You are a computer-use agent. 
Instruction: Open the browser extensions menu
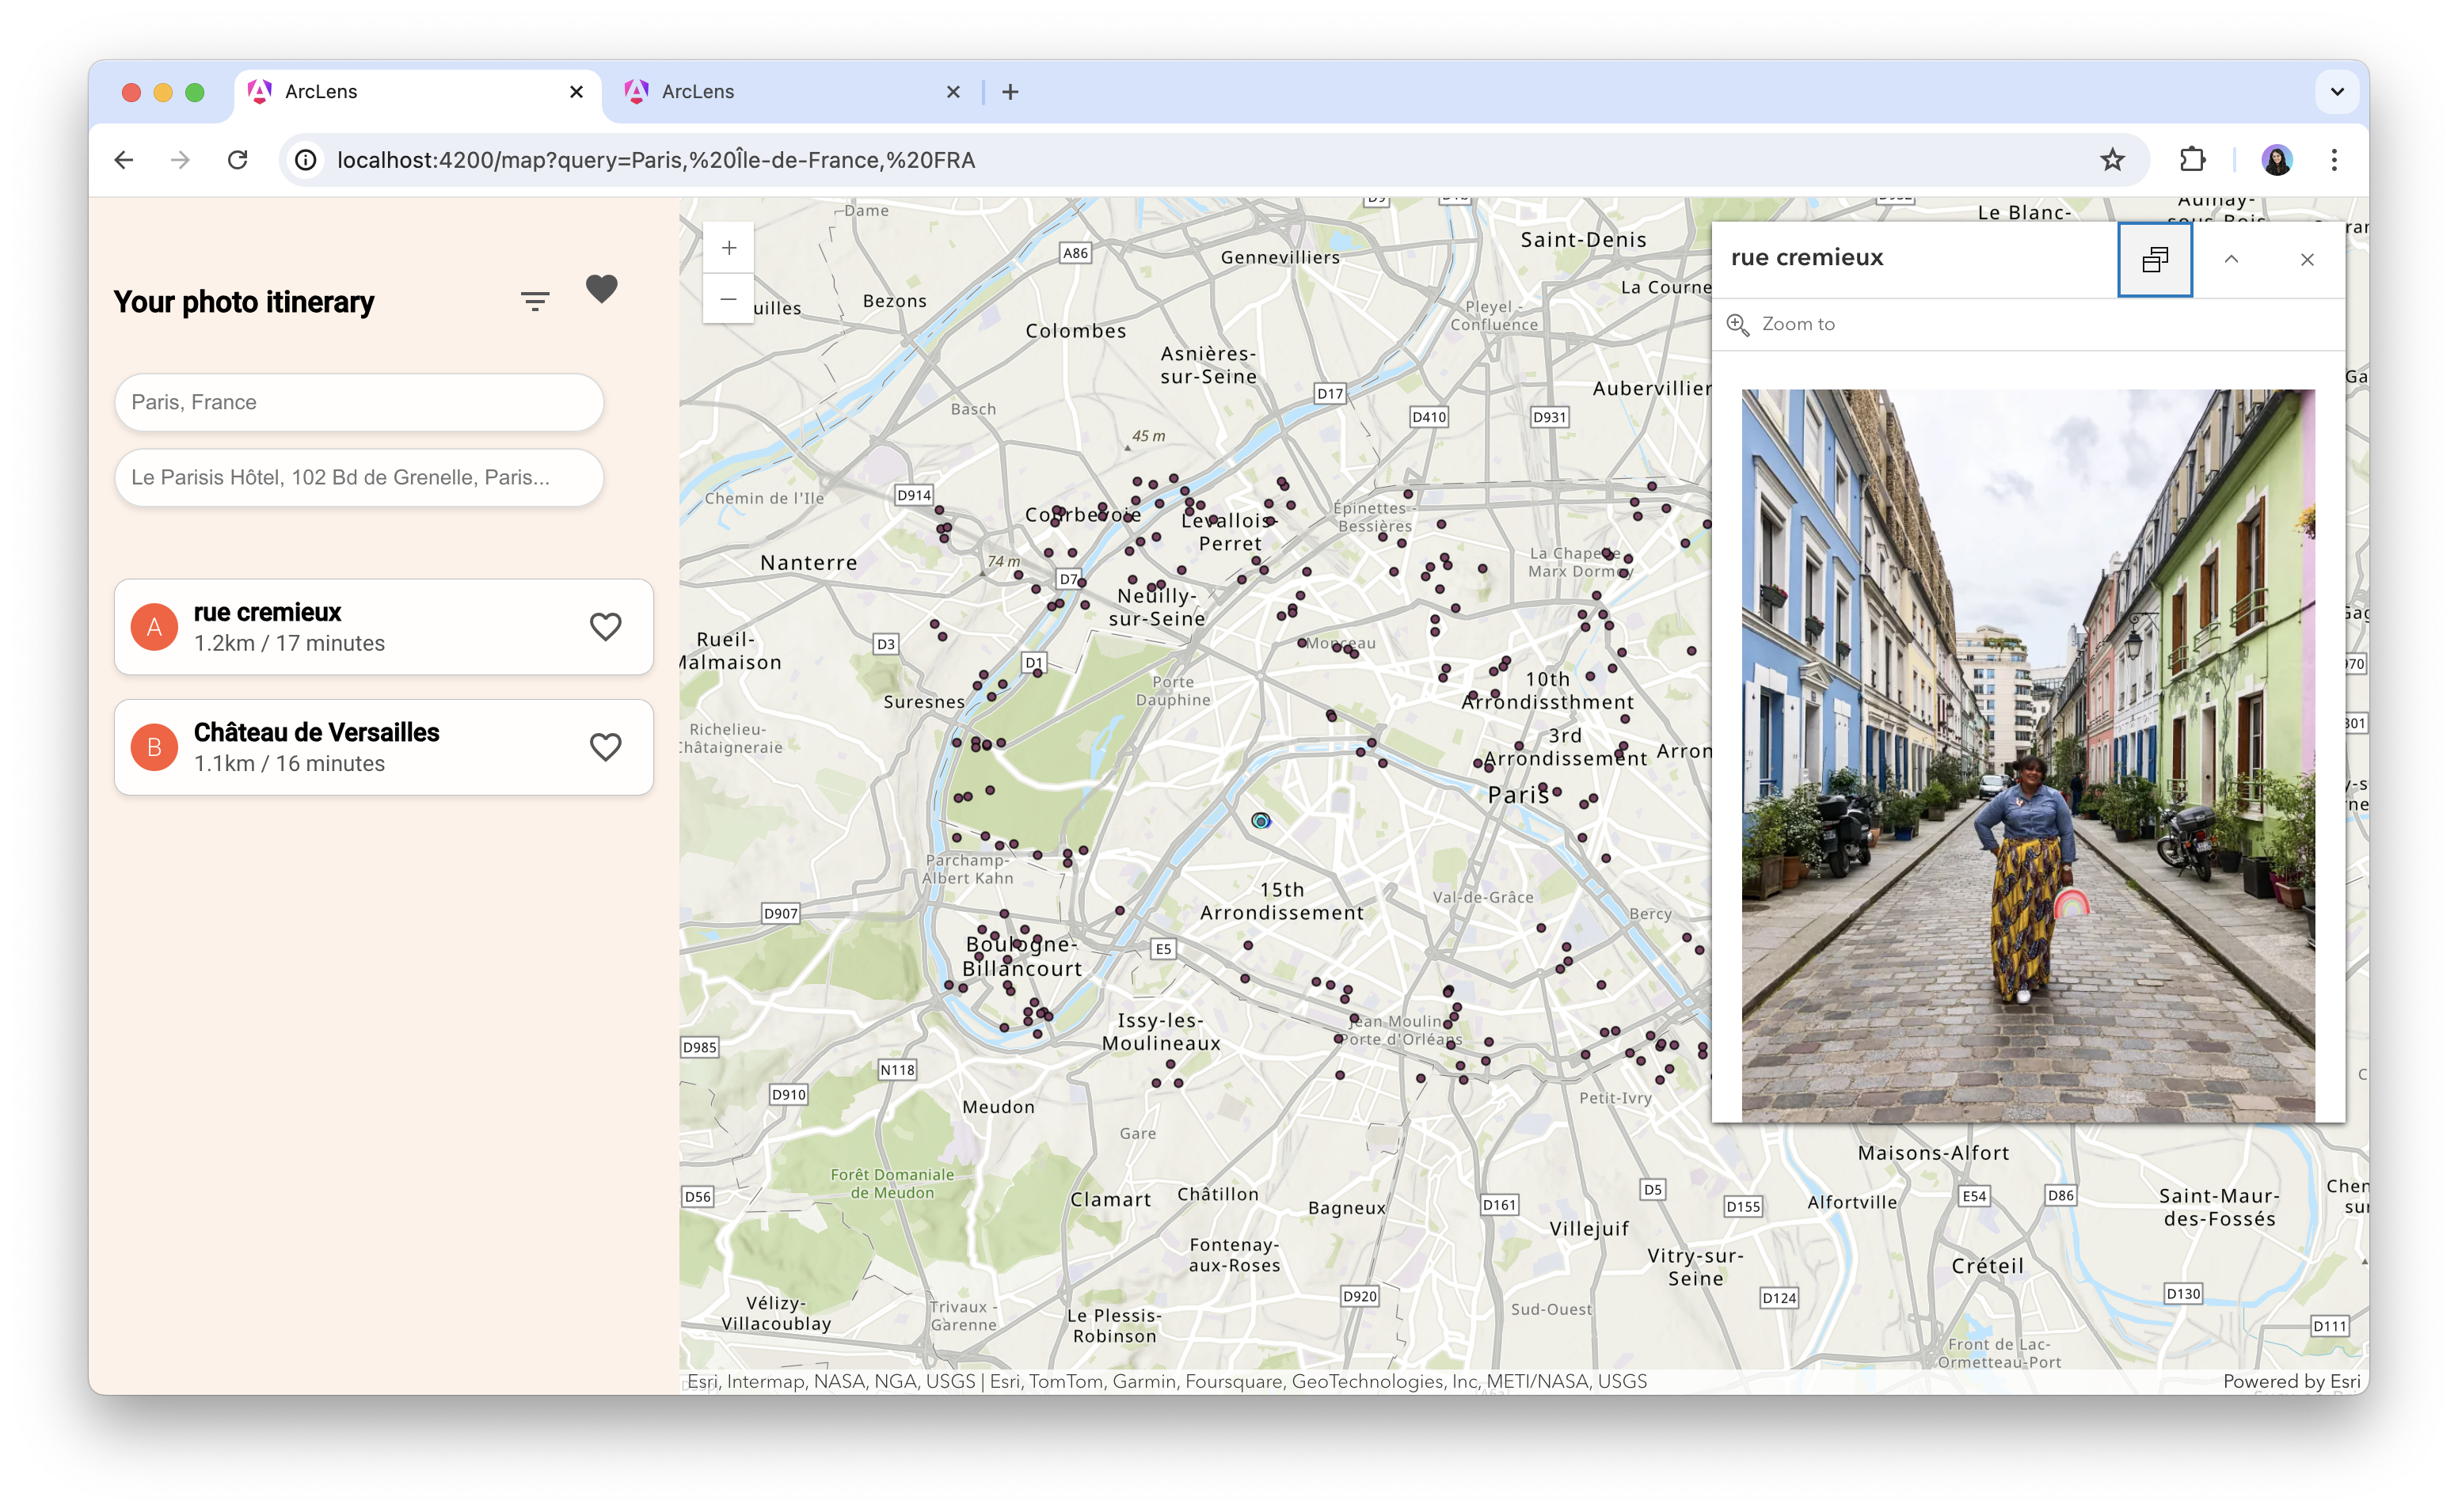pos(2192,160)
